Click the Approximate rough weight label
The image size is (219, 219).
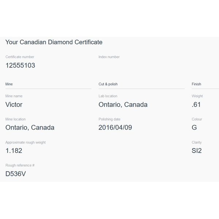(x=26, y=142)
